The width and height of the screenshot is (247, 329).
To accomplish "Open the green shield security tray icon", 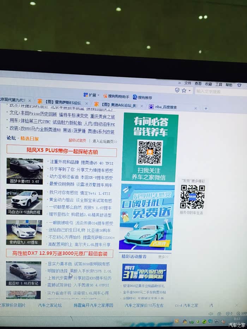I will [x=198, y=322].
